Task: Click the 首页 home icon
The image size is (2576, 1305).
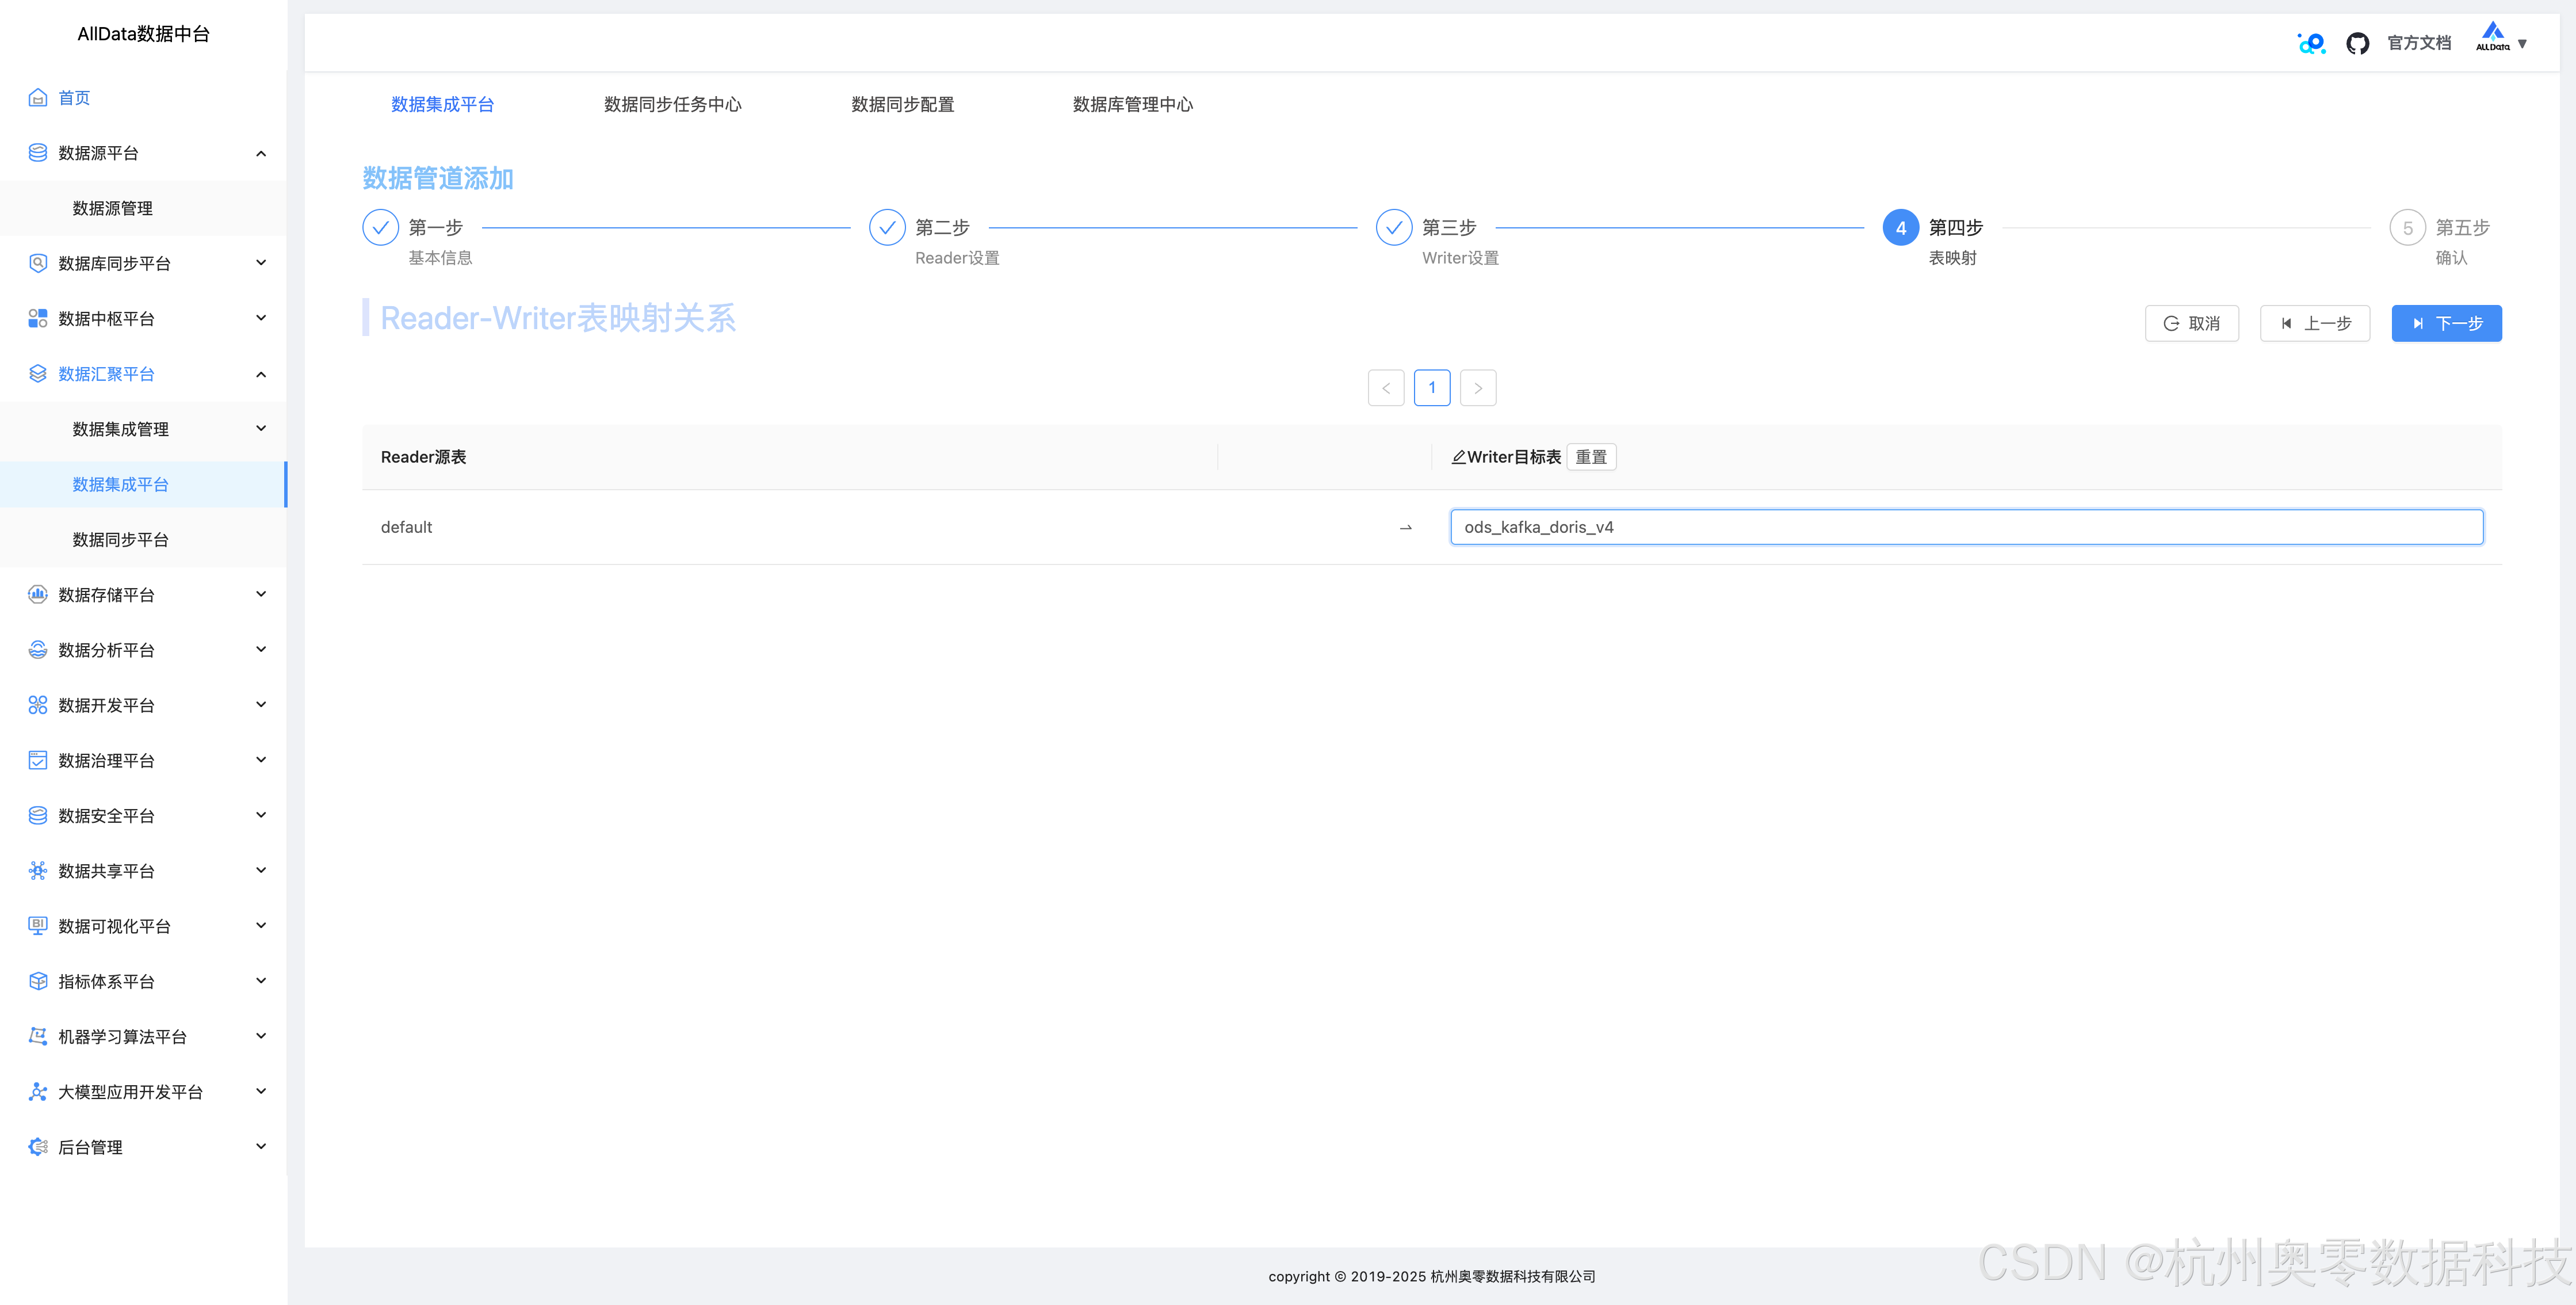Action: (38, 97)
